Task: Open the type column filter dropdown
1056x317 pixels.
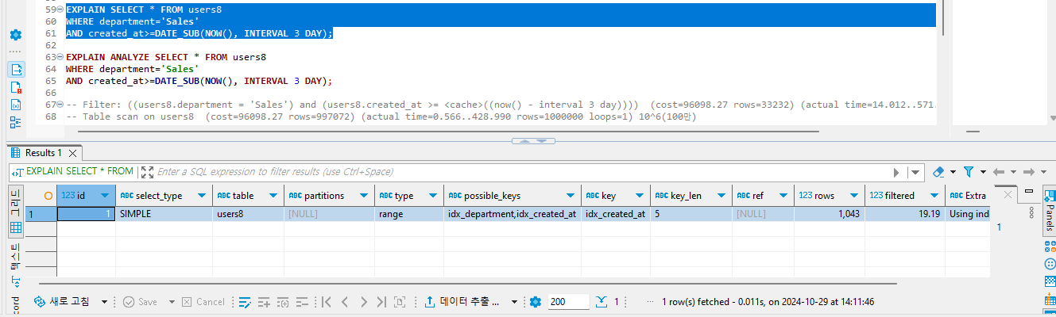Action: click(435, 196)
